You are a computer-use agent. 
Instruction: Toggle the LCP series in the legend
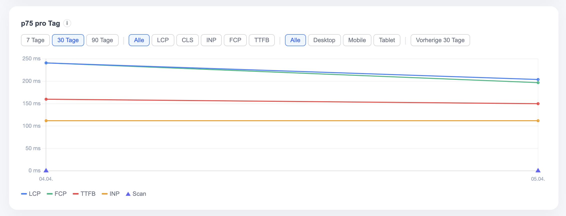pyautogui.click(x=31, y=194)
